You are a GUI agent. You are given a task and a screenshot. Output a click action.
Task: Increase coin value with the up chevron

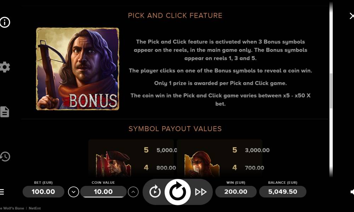[133, 192]
